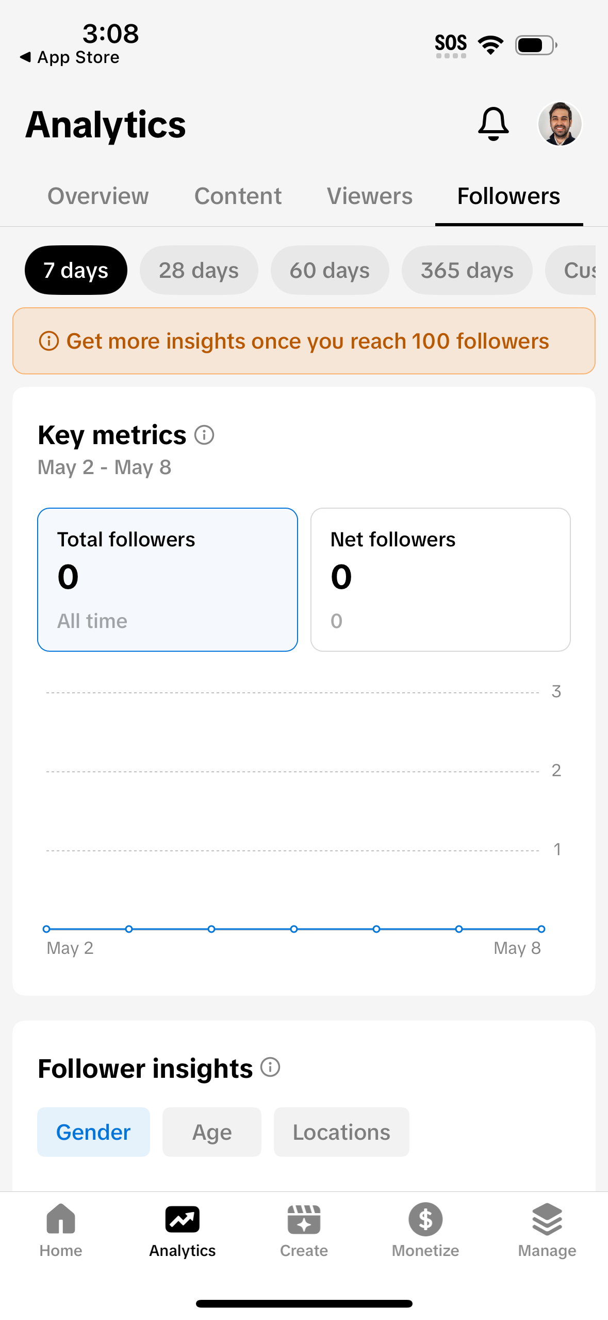Select the 7 days range chip
The width and height of the screenshot is (608, 1320).
[x=76, y=270]
